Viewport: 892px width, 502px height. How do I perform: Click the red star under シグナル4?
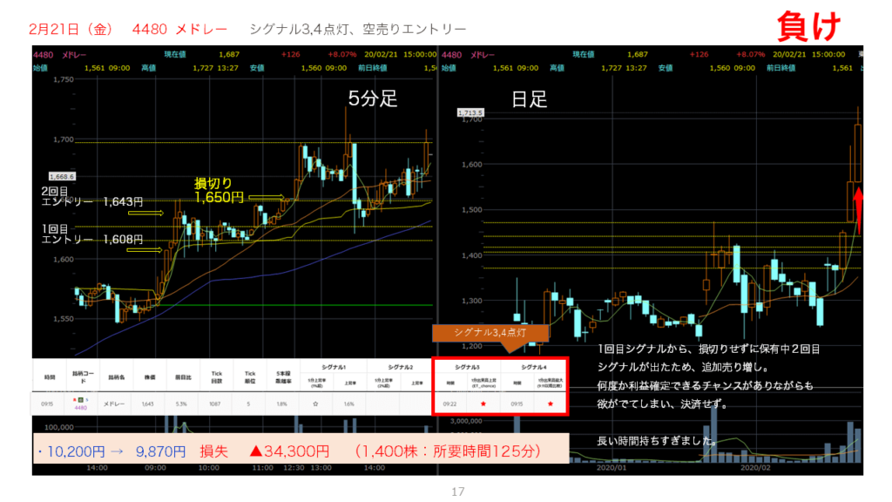click(551, 404)
